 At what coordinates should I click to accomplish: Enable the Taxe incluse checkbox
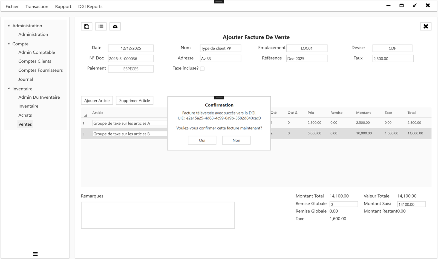[202, 69]
